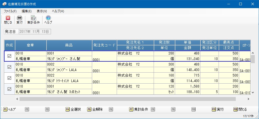Click the 発注日 date field
Image resolution: width=259 pixels, height=119 pixels.
(35, 32)
